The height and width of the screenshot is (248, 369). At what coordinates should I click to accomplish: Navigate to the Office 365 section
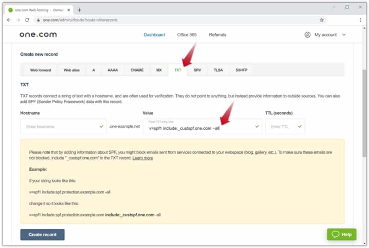[x=187, y=35]
